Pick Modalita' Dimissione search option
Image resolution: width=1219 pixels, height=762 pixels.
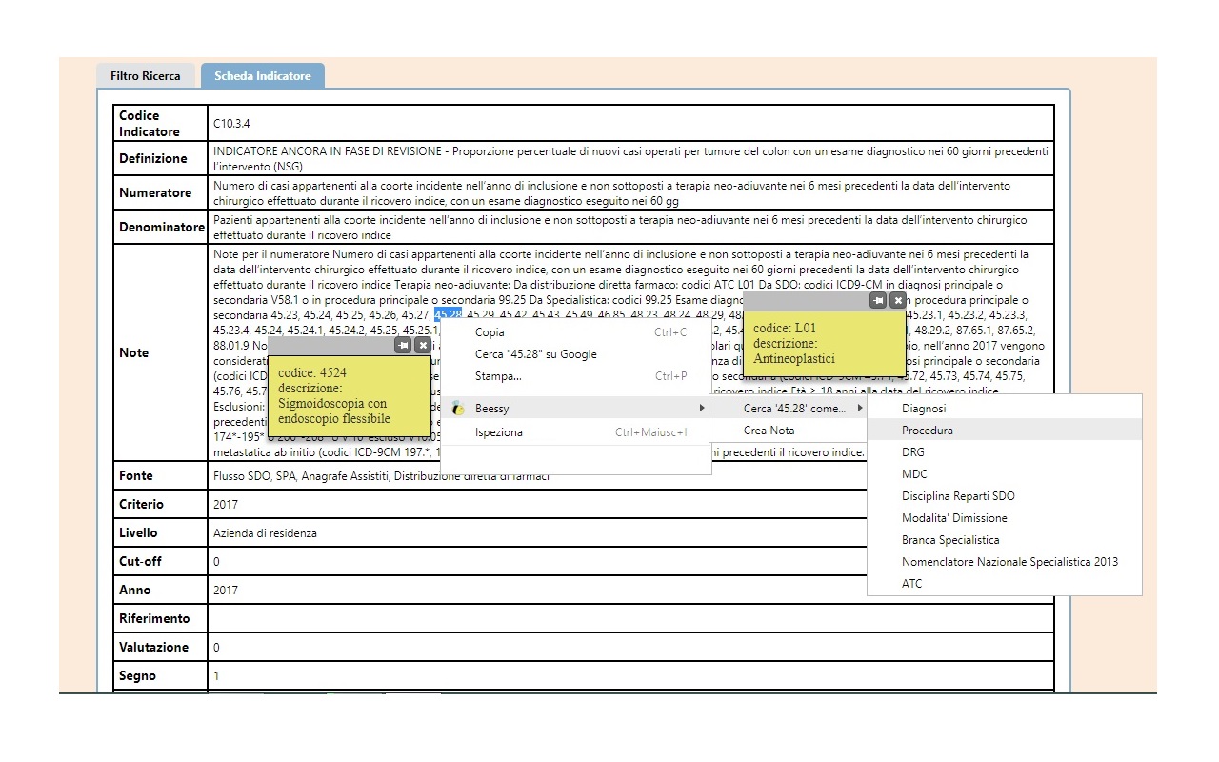1005,518
